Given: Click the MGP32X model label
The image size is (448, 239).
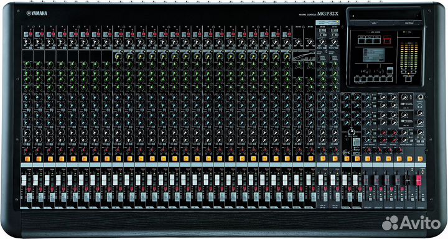Looking at the screenshot, I should pos(329,14).
